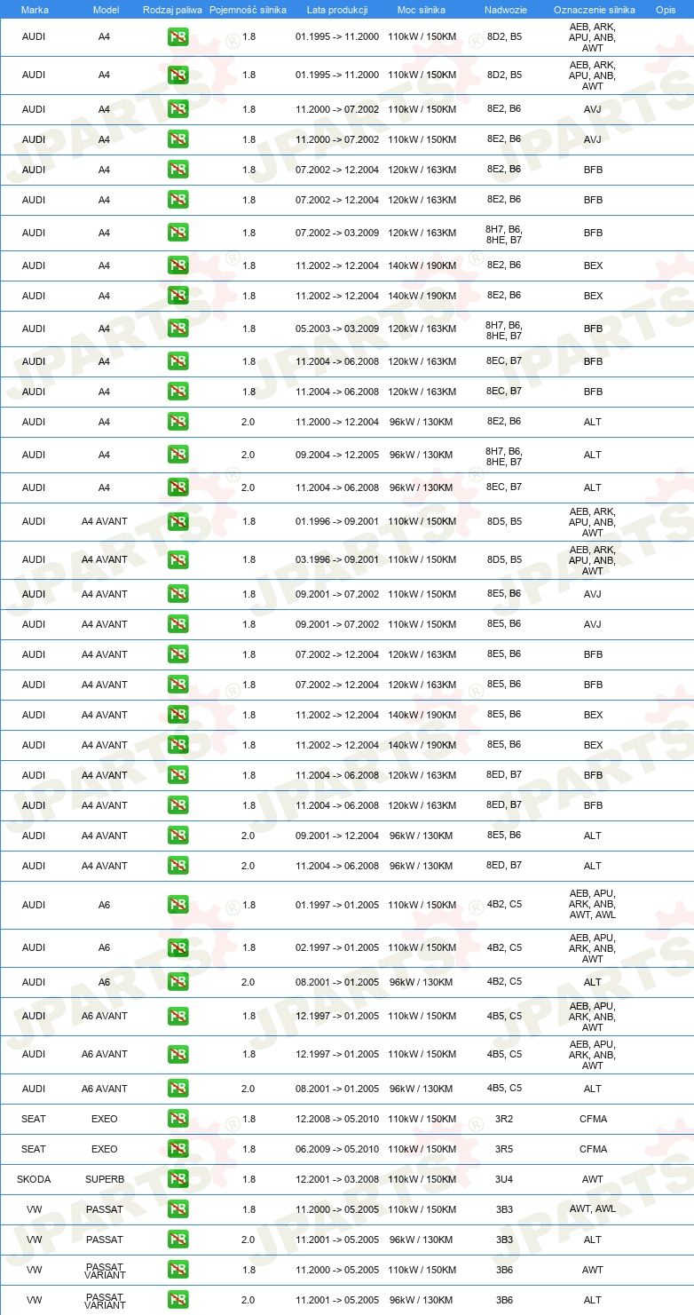Screen dimensions: 694x1315
Task: Click the 05.2003 -> 03.2009 production years cell
Action: pyautogui.click(x=337, y=329)
